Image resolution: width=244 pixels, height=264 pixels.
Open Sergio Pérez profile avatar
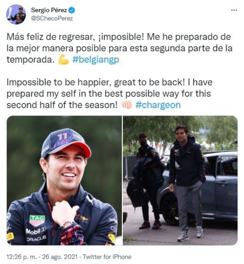tap(16, 15)
